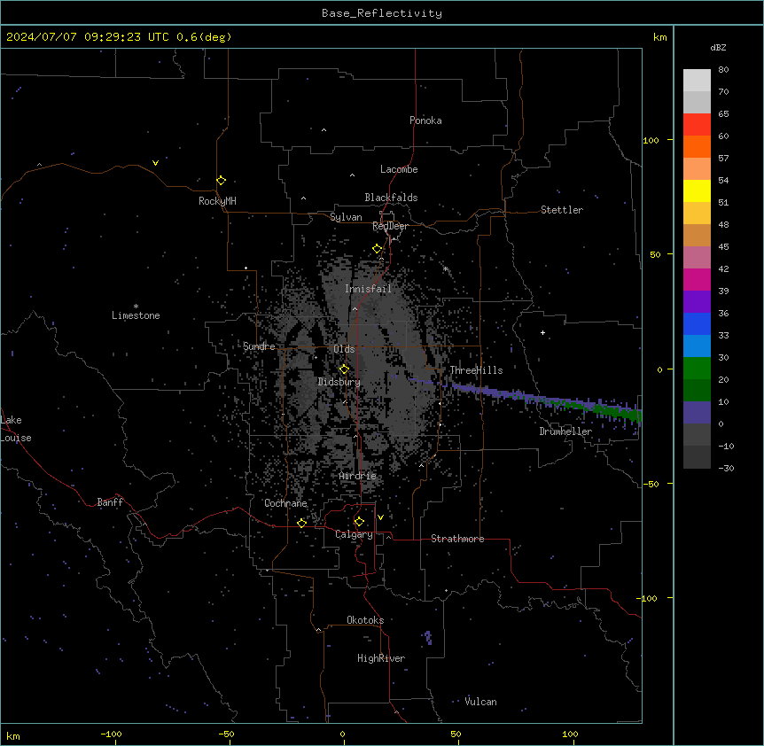Click the yellow V marker northwest of RockyMH
This screenshot has width=764, height=746.
[x=155, y=163]
